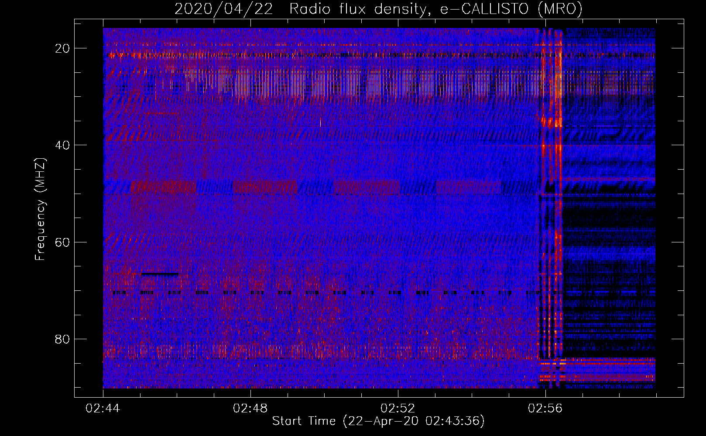Click the 40 frequency tick label
The width and height of the screenshot is (706, 436).
click(63, 145)
